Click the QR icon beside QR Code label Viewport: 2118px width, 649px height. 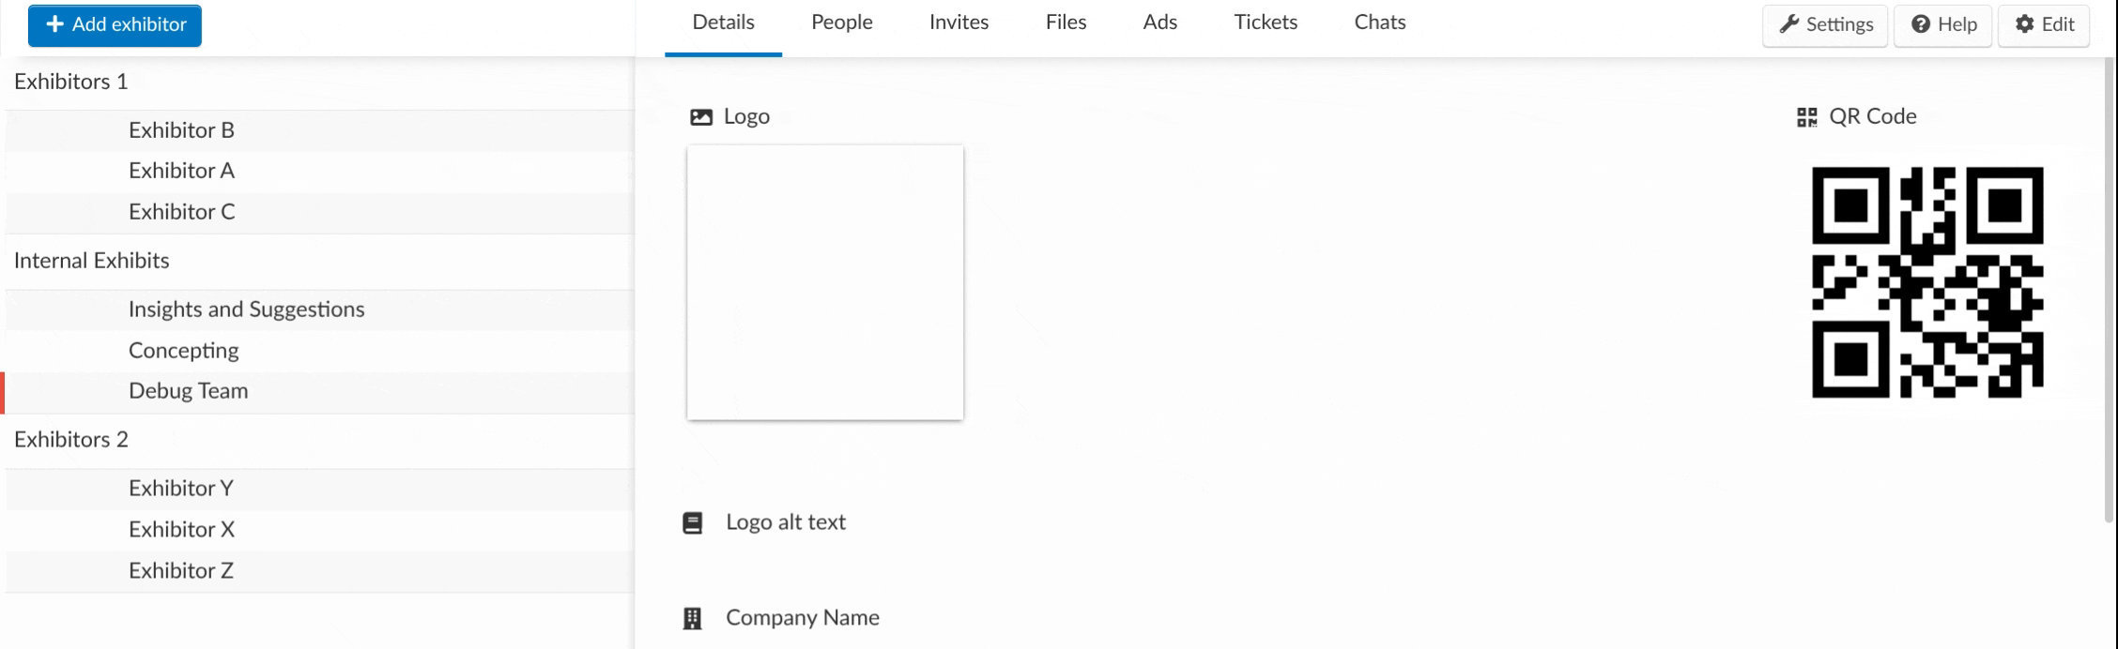(1807, 117)
